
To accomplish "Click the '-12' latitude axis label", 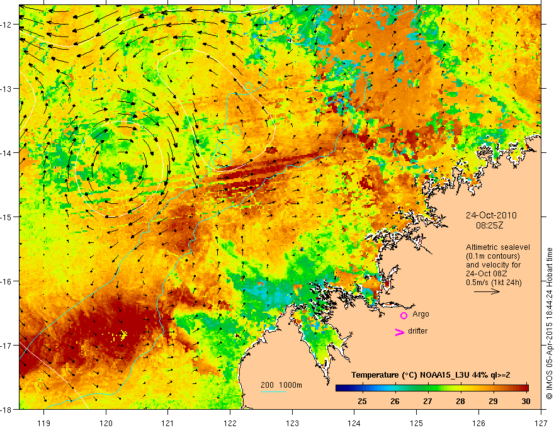I will (6, 25).
